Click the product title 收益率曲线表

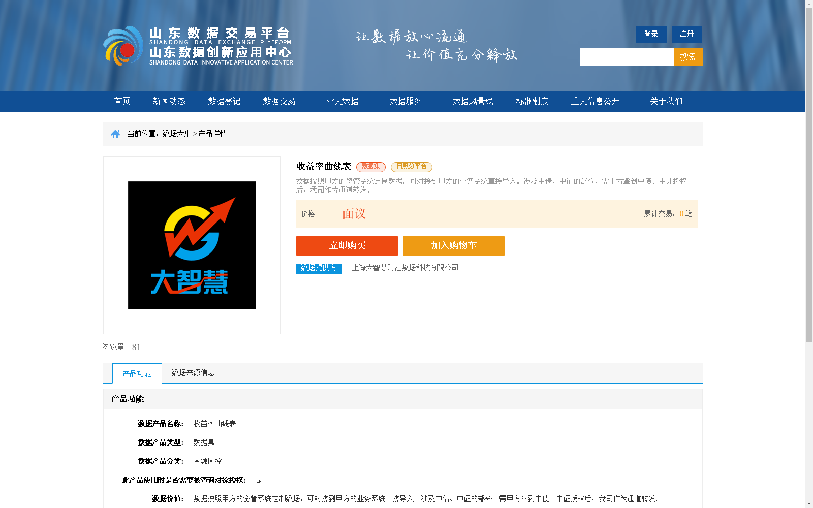click(324, 167)
